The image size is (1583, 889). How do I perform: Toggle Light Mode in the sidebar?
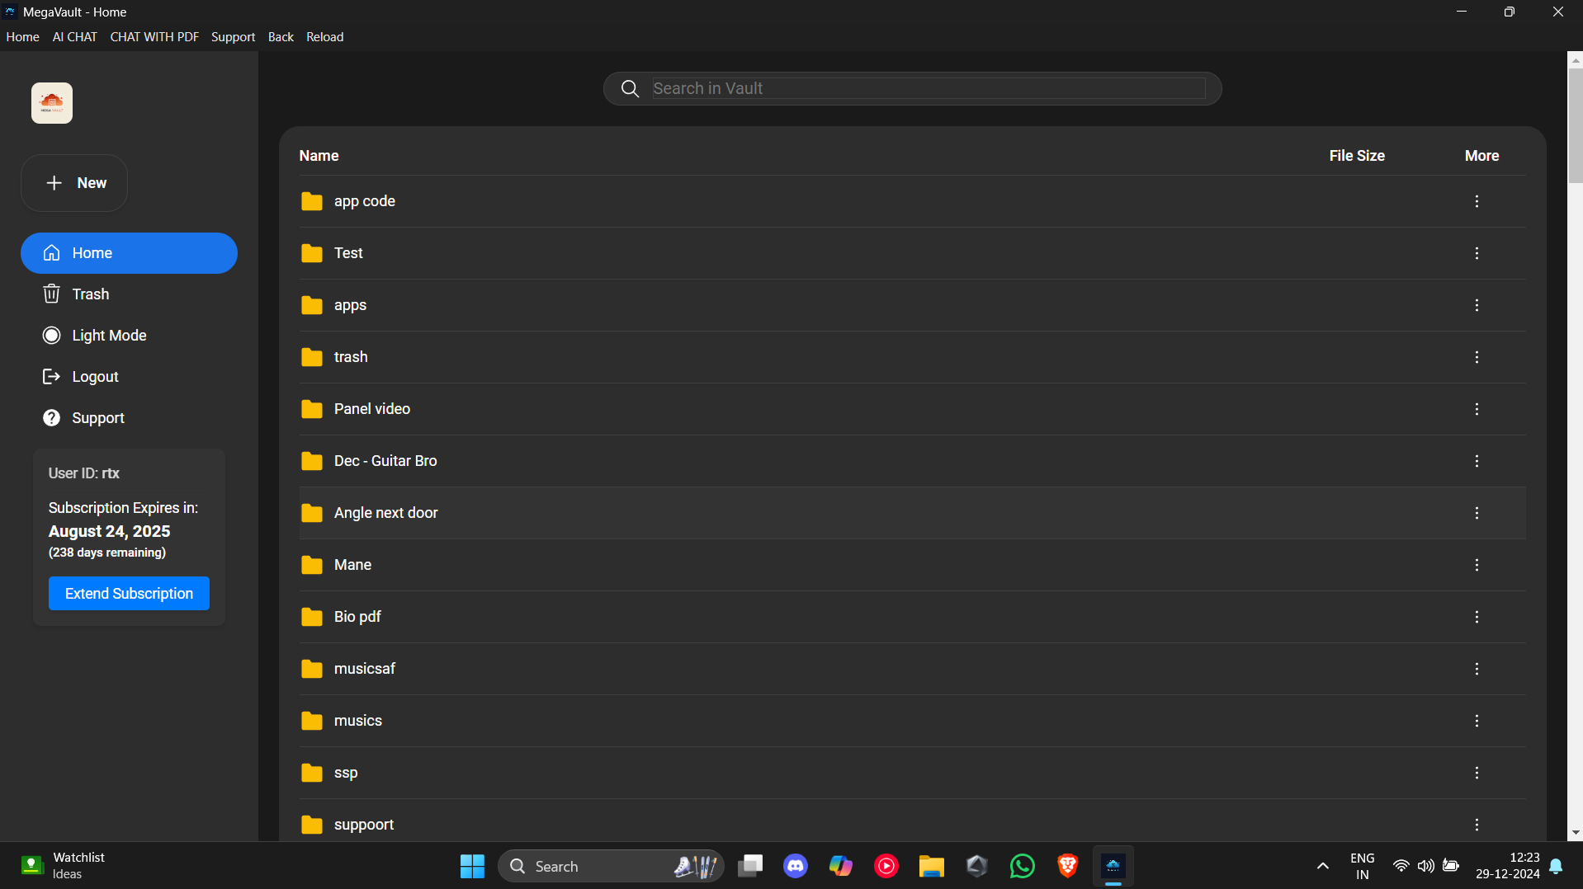(109, 335)
